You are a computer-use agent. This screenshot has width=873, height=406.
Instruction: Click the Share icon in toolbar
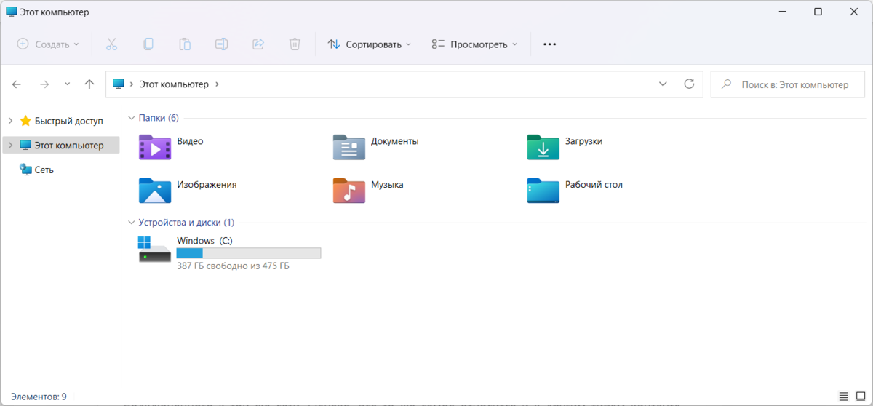(258, 44)
